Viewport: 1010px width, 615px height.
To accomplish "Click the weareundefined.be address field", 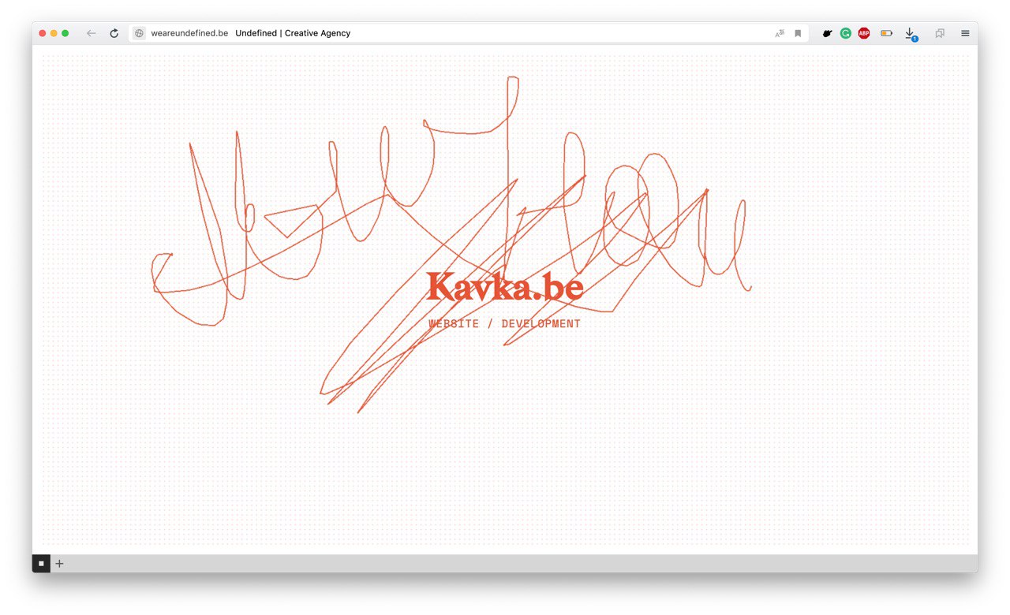I will tap(469, 33).
